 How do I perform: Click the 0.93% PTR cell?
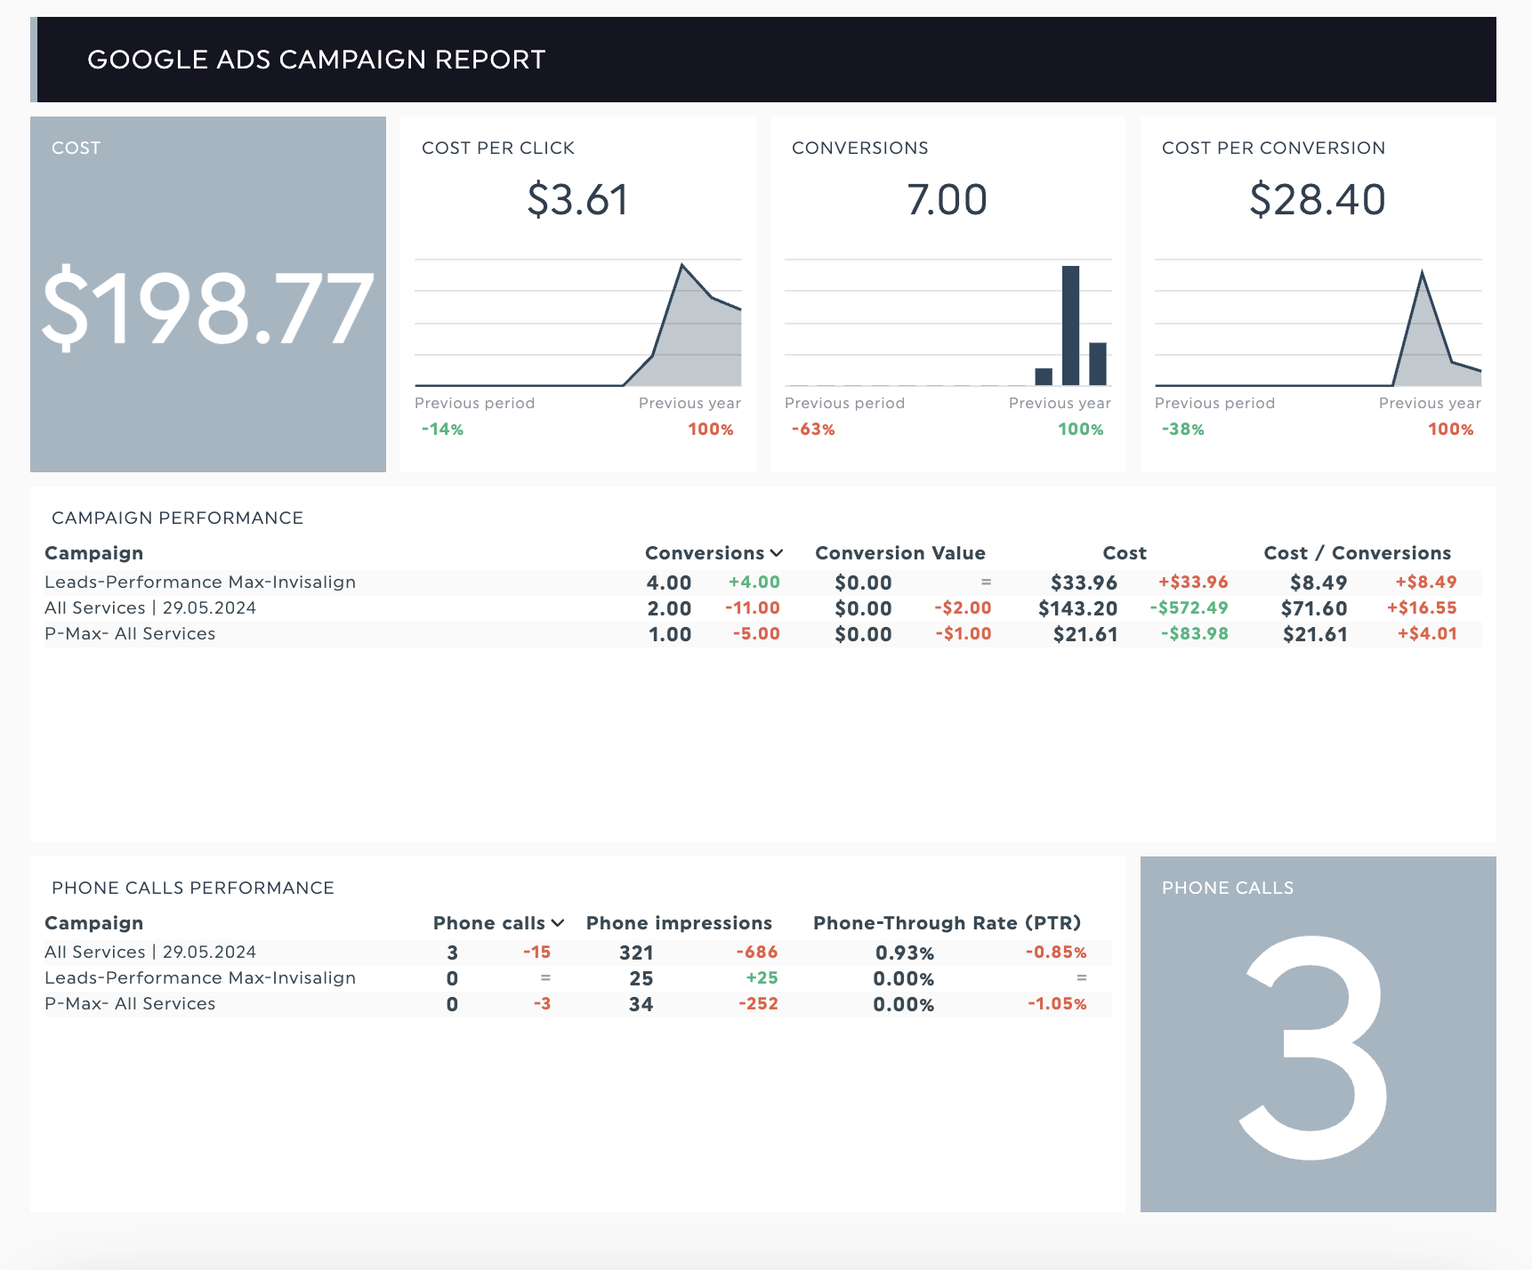pyautogui.click(x=905, y=952)
